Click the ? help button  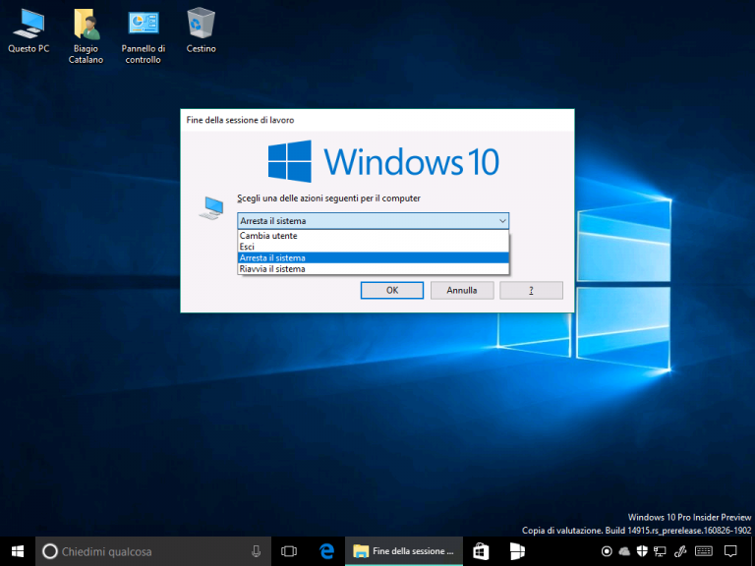(x=531, y=290)
